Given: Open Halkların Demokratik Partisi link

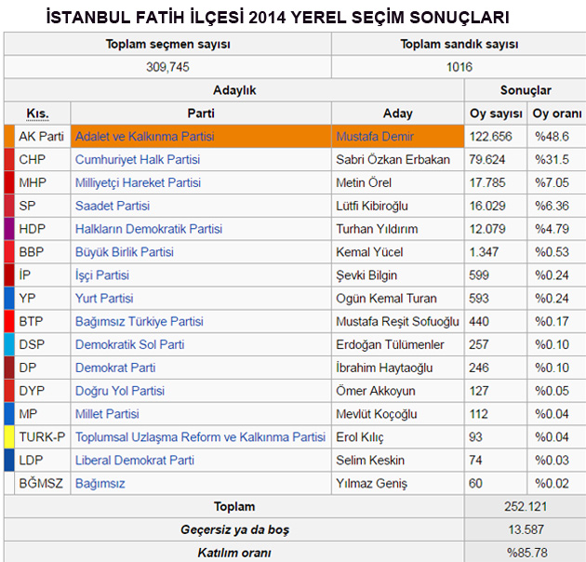Looking at the screenshot, I should 148,229.
